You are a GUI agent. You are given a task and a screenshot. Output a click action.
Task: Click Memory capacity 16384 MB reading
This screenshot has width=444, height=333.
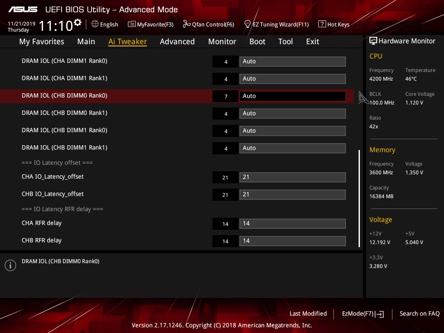tap(382, 196)
